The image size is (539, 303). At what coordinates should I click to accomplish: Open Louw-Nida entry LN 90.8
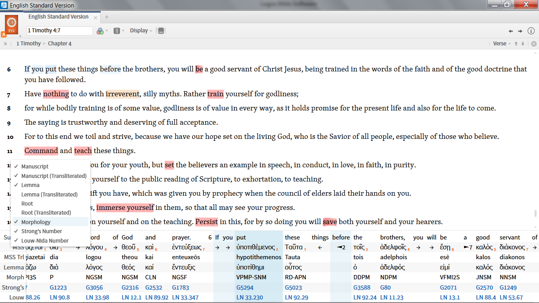coord(60,297)
